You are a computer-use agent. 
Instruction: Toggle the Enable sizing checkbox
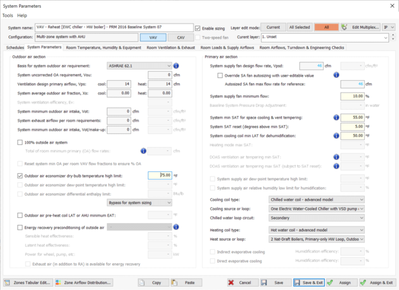198,28
